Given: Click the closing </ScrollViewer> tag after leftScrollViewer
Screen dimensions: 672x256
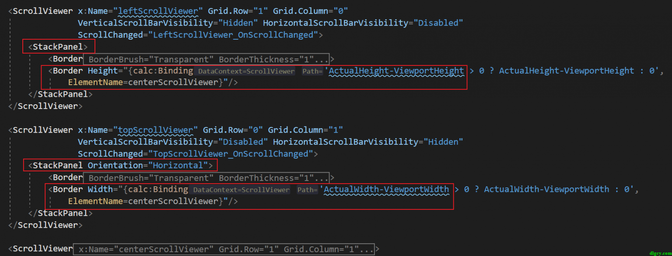Looking at the screenshot, I should 45,106.
